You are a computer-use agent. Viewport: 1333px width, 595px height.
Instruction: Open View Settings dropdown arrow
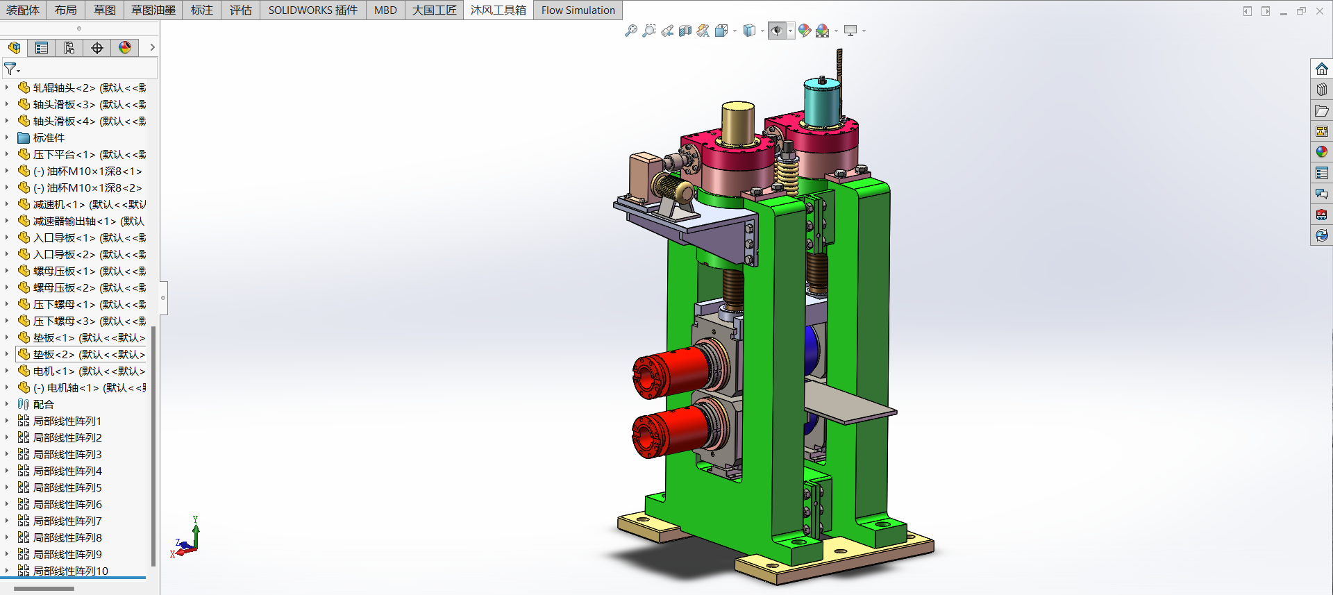tap(864, 31)
